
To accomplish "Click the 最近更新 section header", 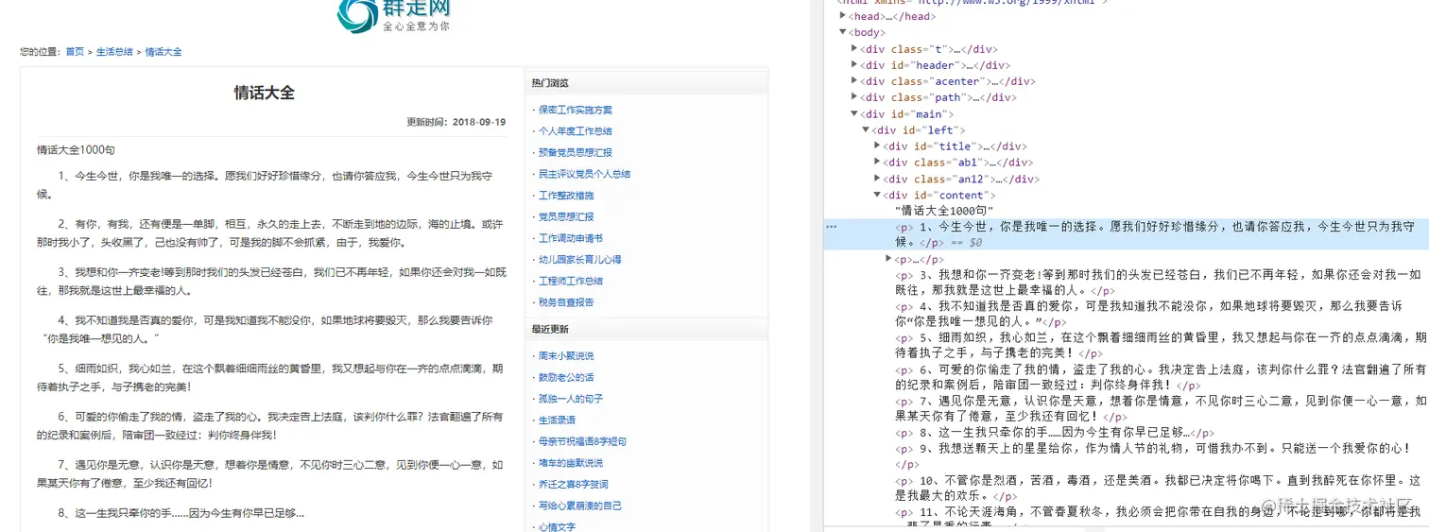I will [x=550, y=329].
